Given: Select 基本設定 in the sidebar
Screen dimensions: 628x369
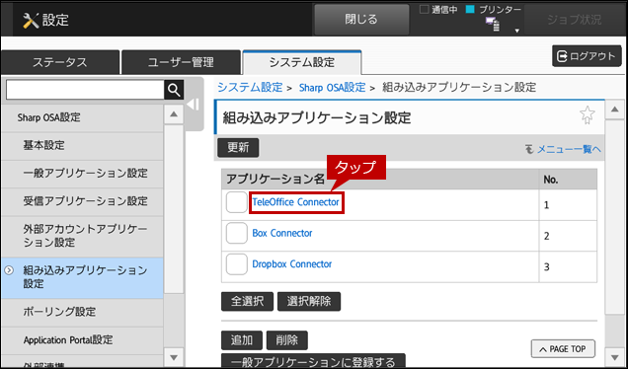Looking at the screenshot, I should 82,146.
